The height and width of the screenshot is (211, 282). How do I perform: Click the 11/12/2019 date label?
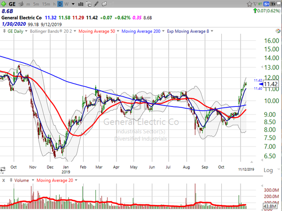pyautogui.click(x=246, y=169)
